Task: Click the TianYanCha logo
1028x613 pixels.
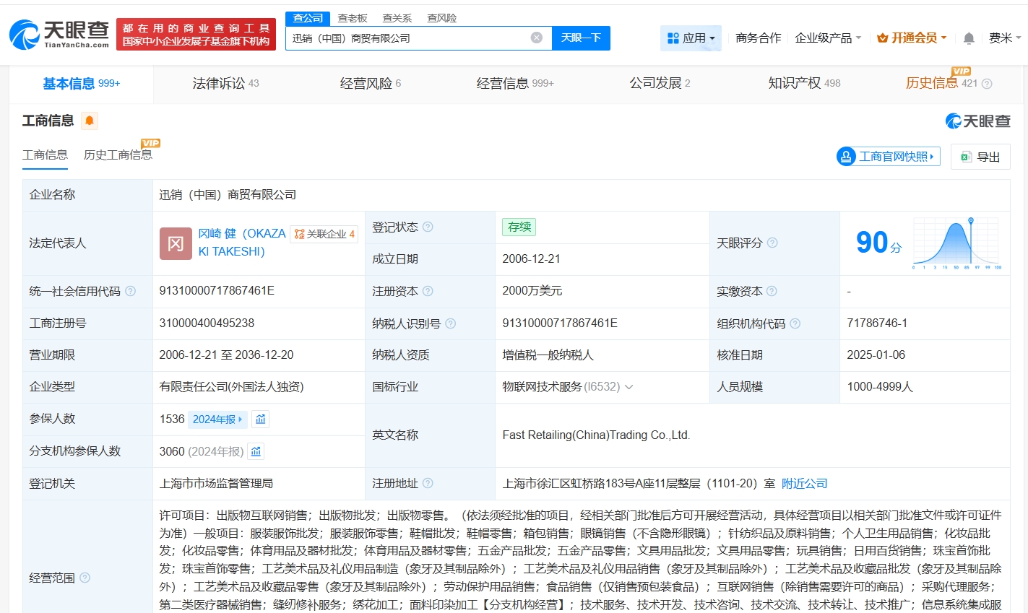Action: (x=59, y=34)
